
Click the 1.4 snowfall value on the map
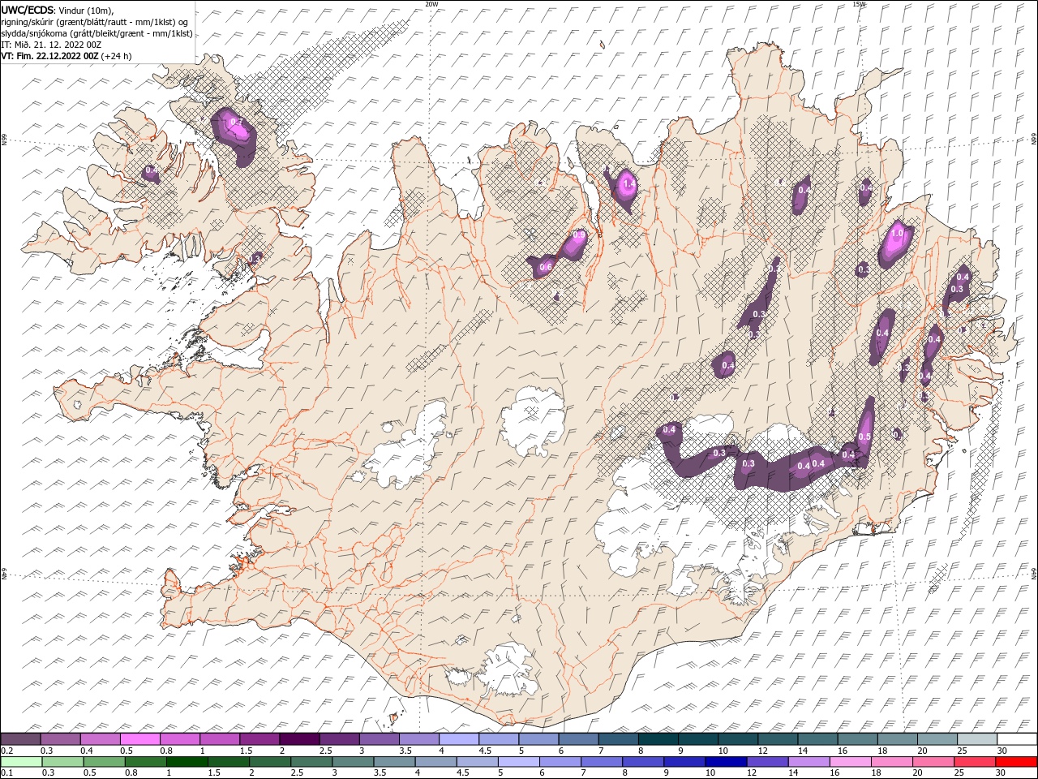tap(628, 185)
